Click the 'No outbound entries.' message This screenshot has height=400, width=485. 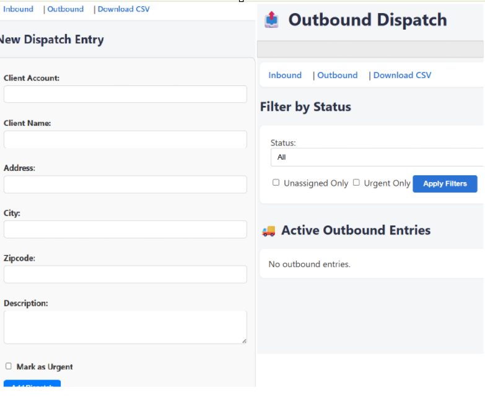(x=309, y=264)
